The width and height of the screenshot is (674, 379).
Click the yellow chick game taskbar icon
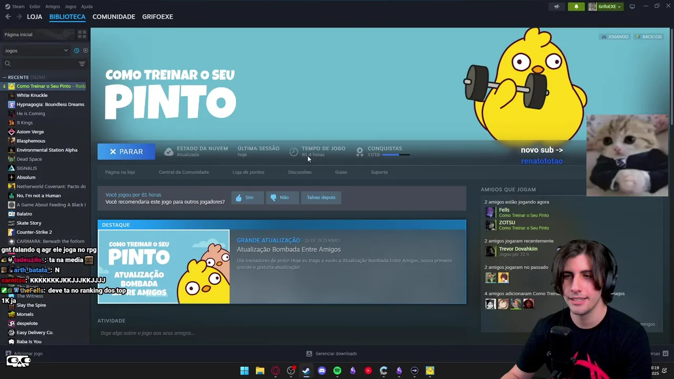tap(430, 371)
